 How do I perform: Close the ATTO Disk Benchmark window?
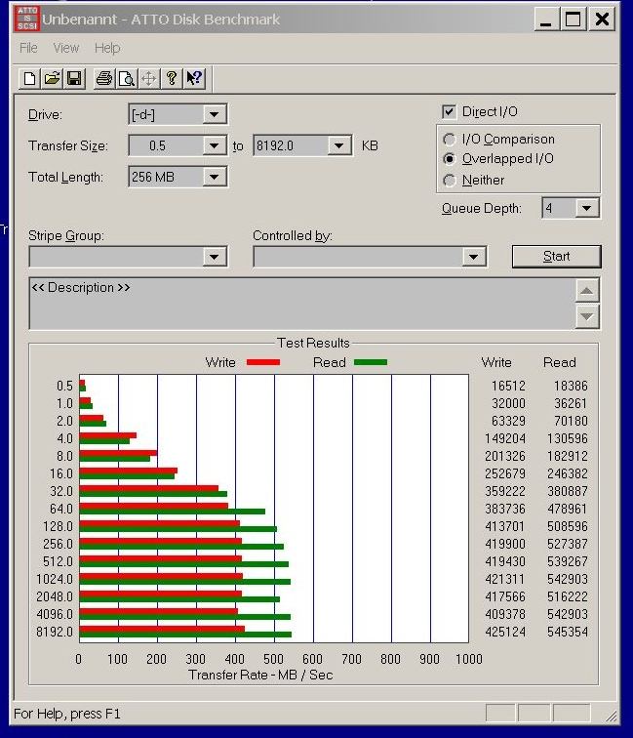pyautogui.click(x=602, y=20)
